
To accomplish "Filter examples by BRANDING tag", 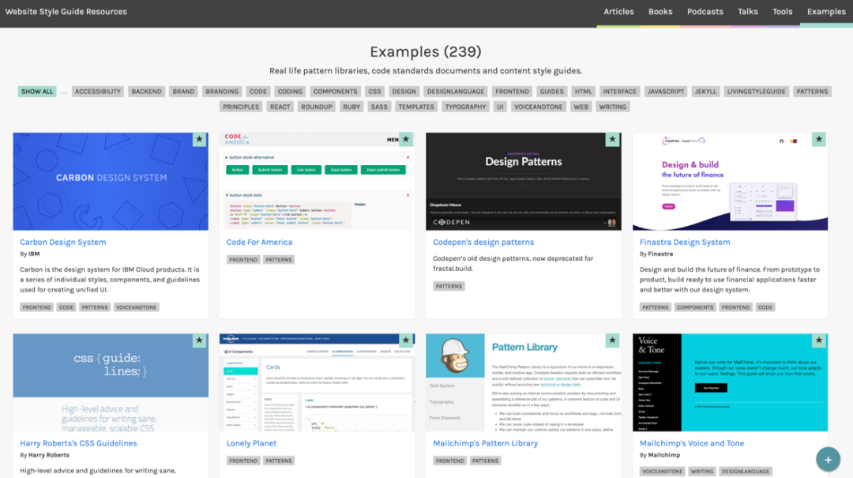I will (222, 92).
